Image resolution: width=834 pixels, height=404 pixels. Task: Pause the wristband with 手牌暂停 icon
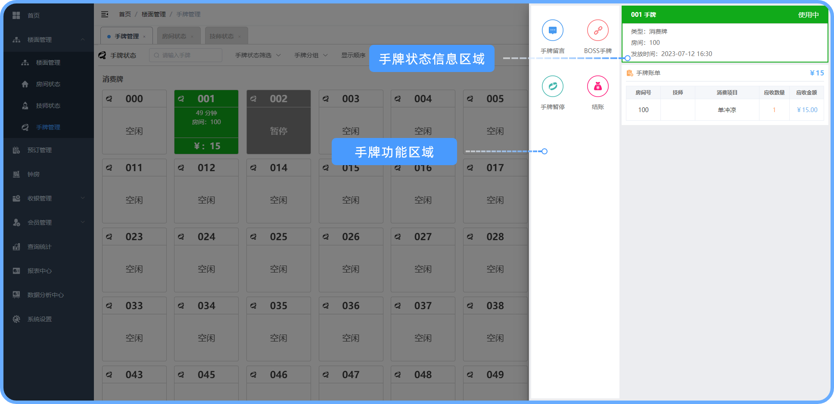[553, 87]
